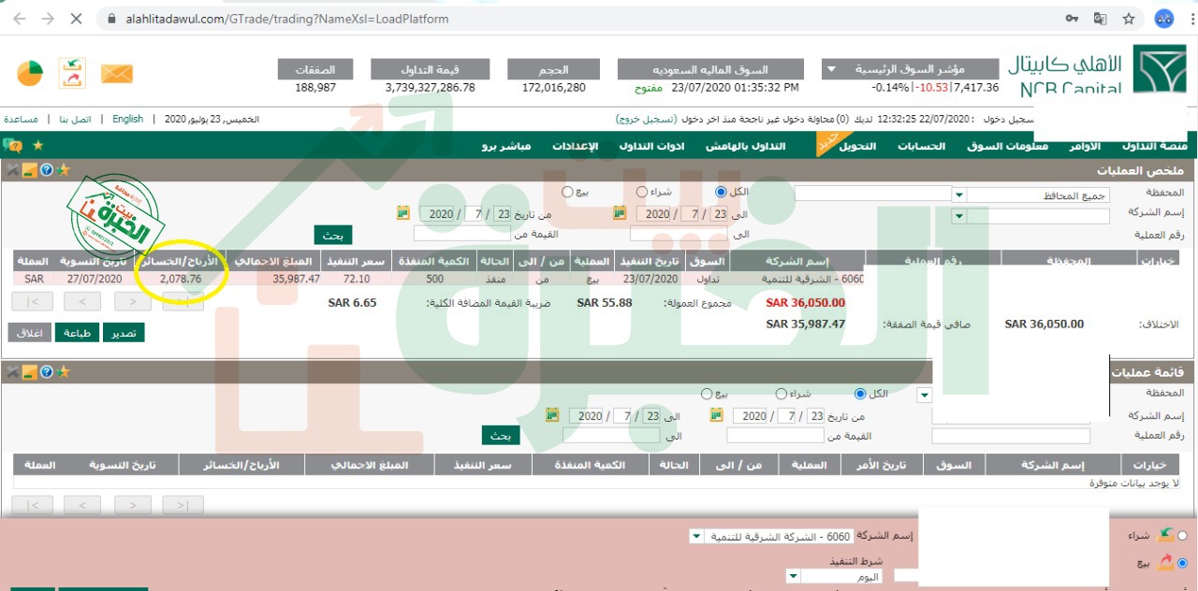Click the طباعة print button
The width and height of the screenshot is (1198, 591).
point(77,333)
